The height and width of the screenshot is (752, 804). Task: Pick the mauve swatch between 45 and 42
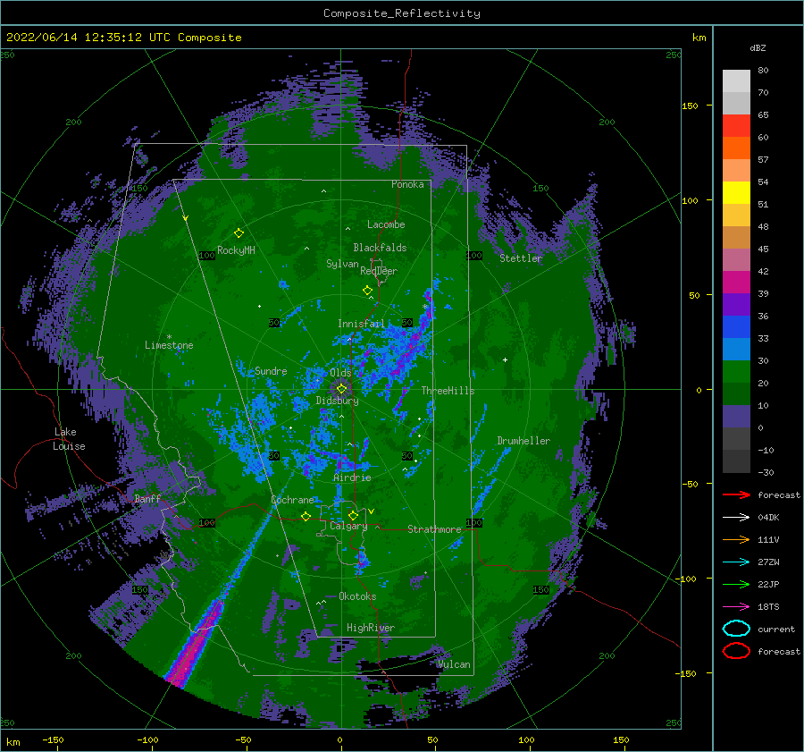pos(736,259)
